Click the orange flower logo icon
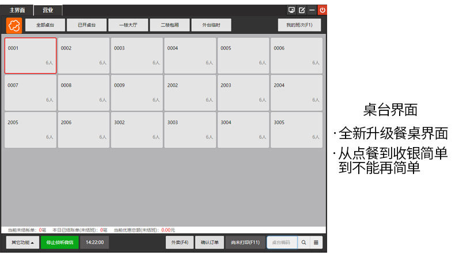The image size is (455, 255). pos(14,25)
